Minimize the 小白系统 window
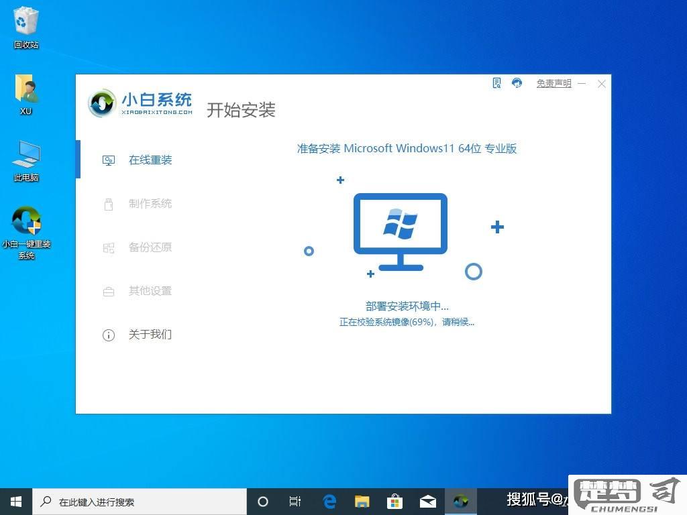The width and height of the screenshot is (687, 515). coord(582,83)
